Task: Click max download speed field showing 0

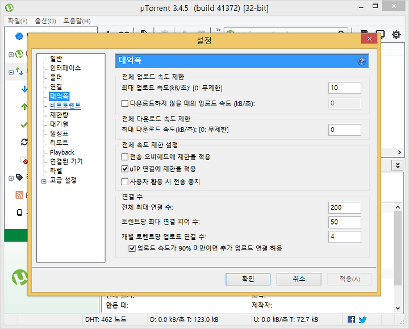Action: pos(345,130)
